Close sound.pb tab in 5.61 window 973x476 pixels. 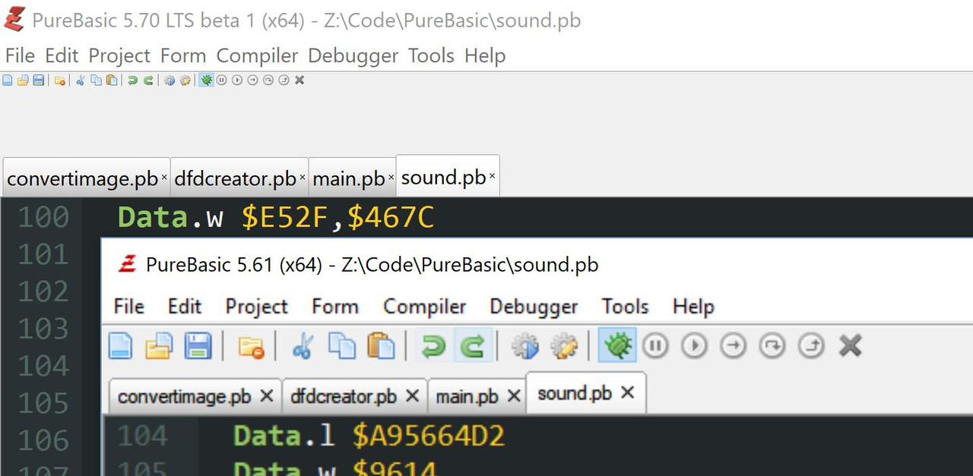click(627, 392)
